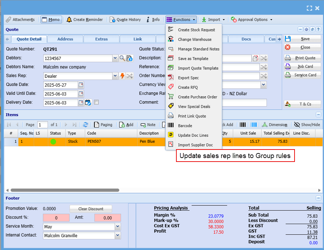Toggle the Memo button in toolbar
The height and width of the screenshot is (250, 324).
click(51, 20)
